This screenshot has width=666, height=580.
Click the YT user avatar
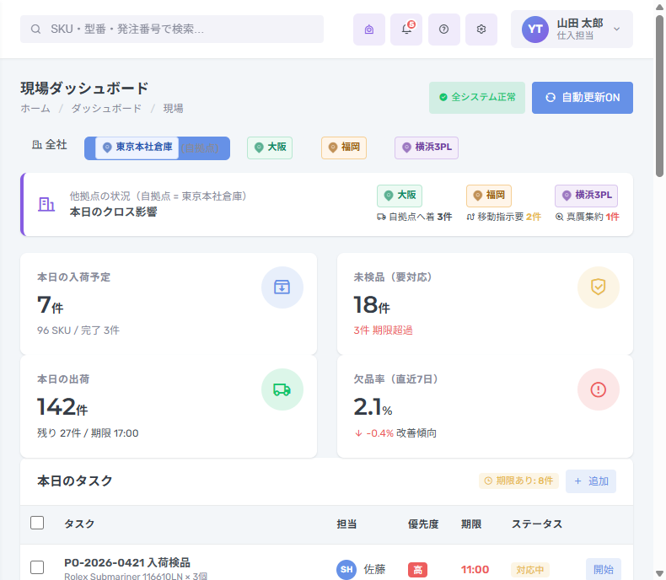534,30
